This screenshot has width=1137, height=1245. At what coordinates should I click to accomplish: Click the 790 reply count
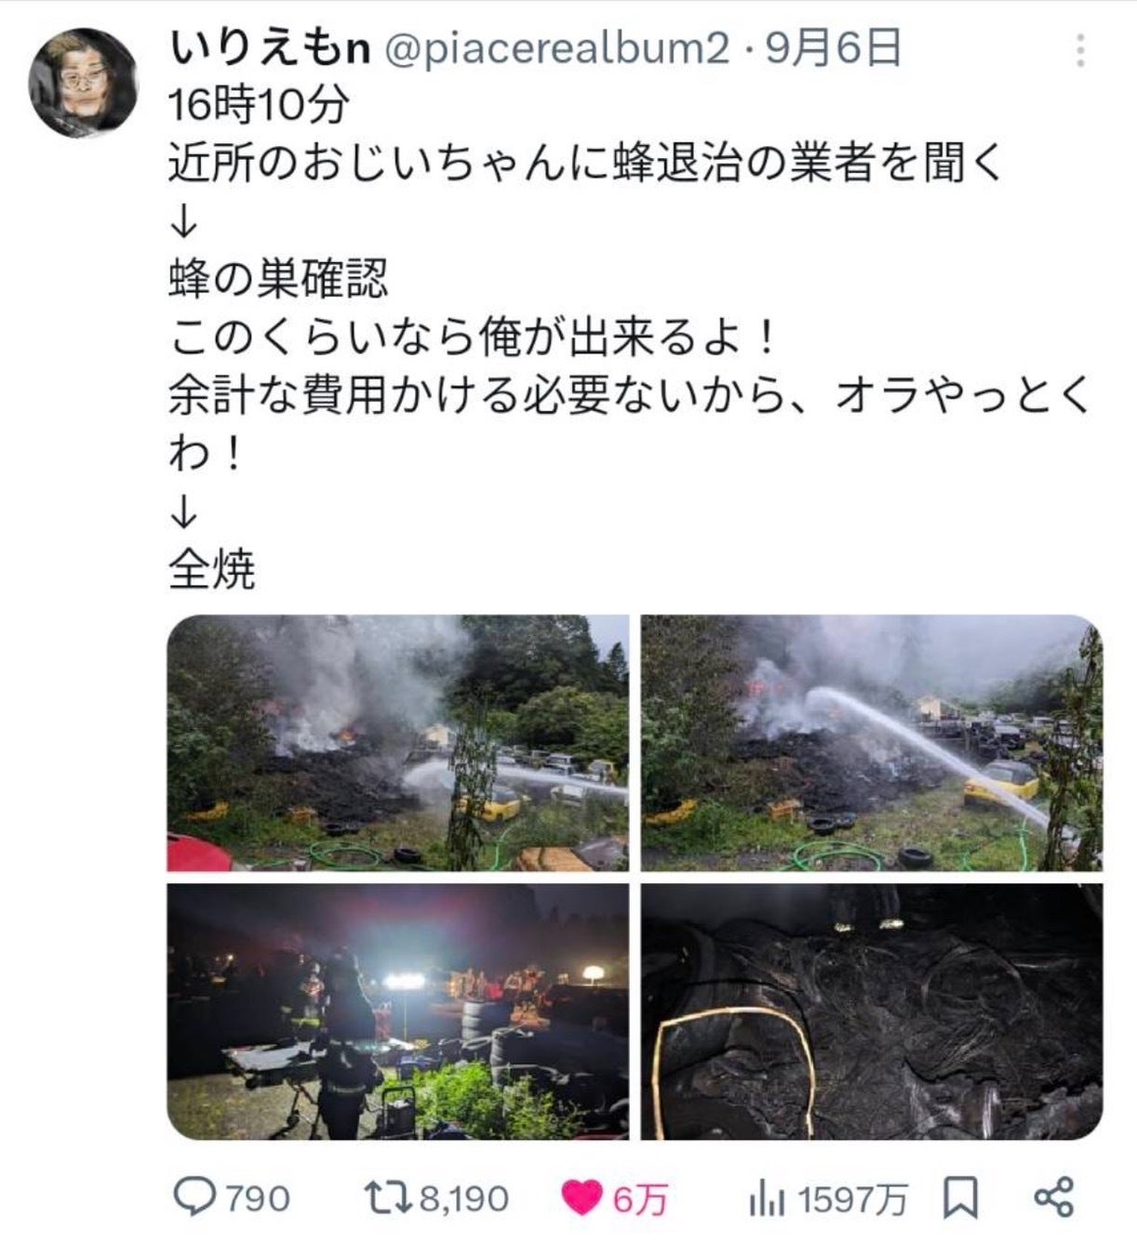pyautogui.click(x=256, y=1199)
